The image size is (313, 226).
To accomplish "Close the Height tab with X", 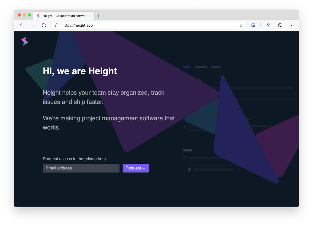I will tap(91, 16).
